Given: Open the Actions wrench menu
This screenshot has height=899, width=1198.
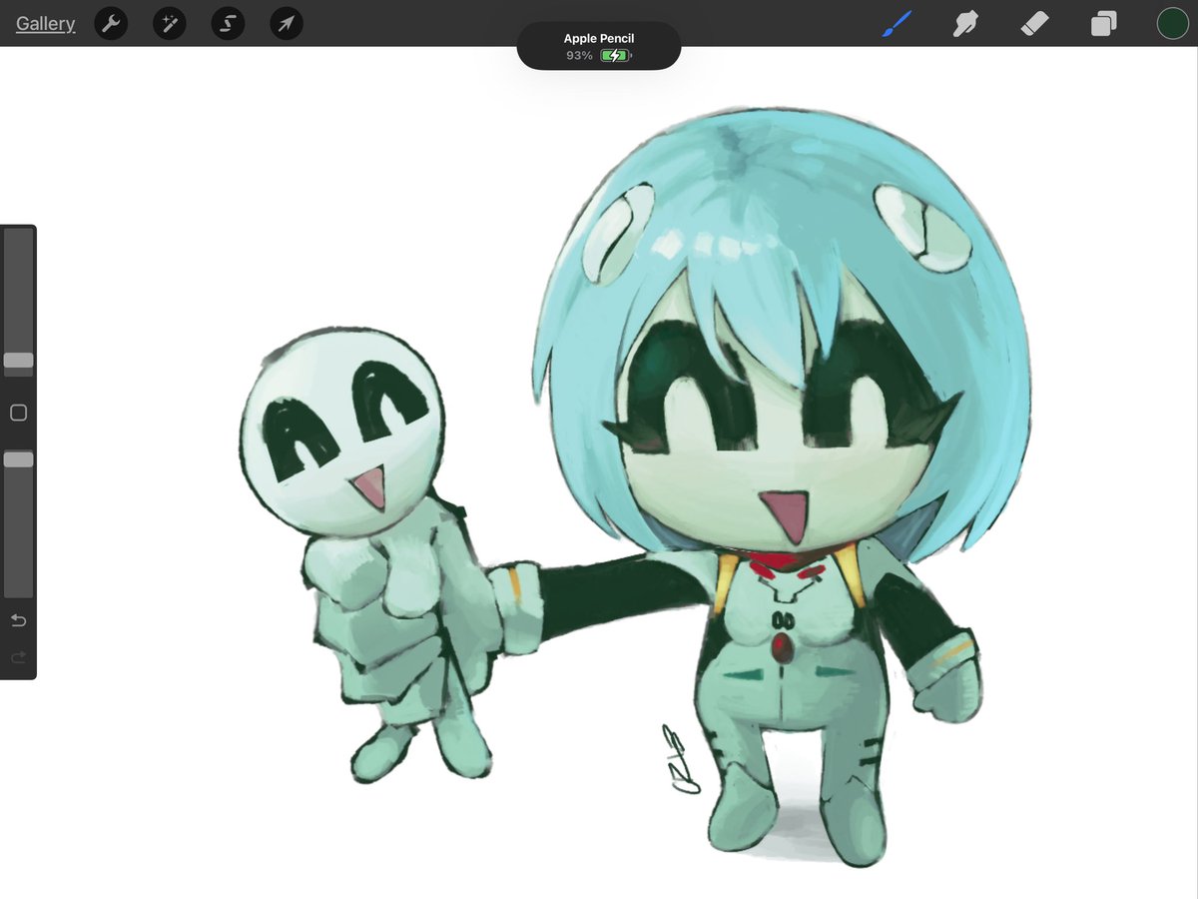Looking at the screenshot, I should [x=111, y=24].
